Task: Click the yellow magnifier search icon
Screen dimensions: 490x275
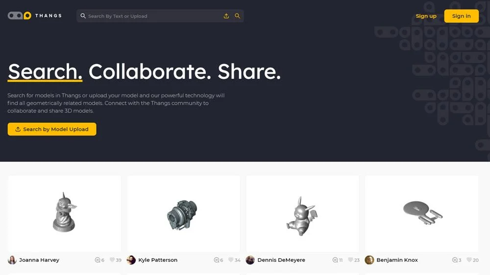Action: click(238, 16)
